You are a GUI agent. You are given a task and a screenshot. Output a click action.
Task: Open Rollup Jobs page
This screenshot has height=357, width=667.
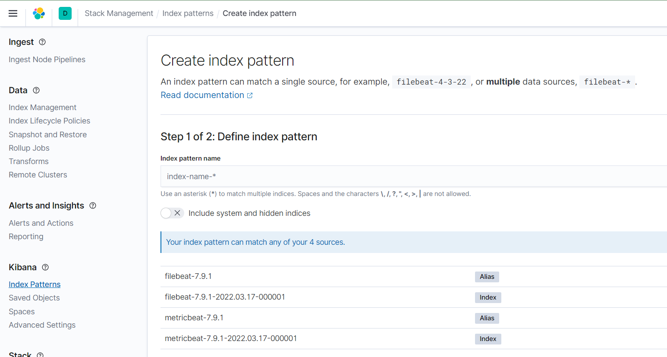(x=29, y=148)
